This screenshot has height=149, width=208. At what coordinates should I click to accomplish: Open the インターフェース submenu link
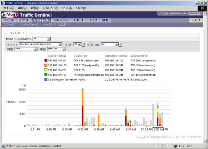pyautogui.click(x=29, y=25)
